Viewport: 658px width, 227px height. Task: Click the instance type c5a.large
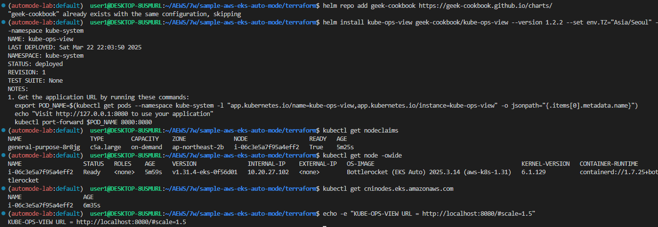point(106,147)
